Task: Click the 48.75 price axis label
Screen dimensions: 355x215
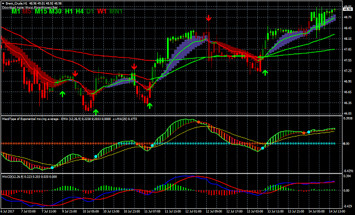Action: [x=347, y=18]
